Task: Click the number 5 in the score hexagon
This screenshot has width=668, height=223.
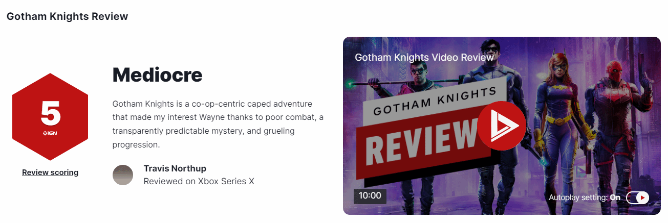Action: pyautogui.click(x=50, y=113)
